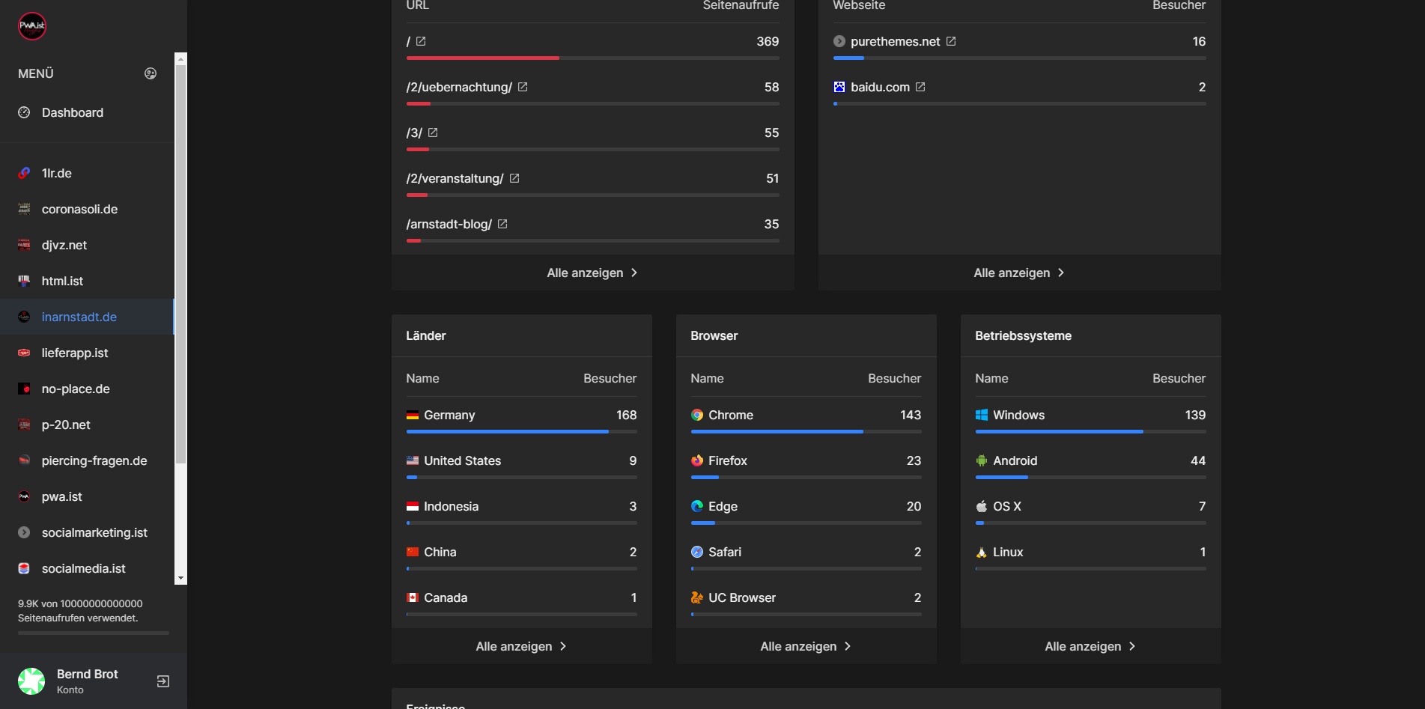This screenshot has height=709, width=1425.
Task: Open external link icon for /2/uebernachtung/
Action: point(523,87)
